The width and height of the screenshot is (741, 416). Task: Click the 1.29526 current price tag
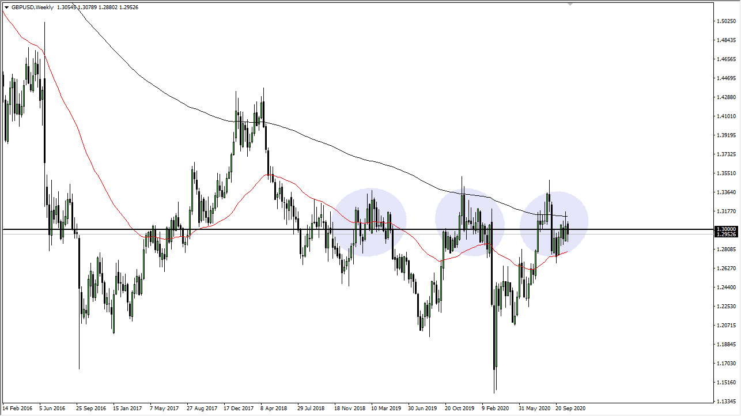click(727, 236)
